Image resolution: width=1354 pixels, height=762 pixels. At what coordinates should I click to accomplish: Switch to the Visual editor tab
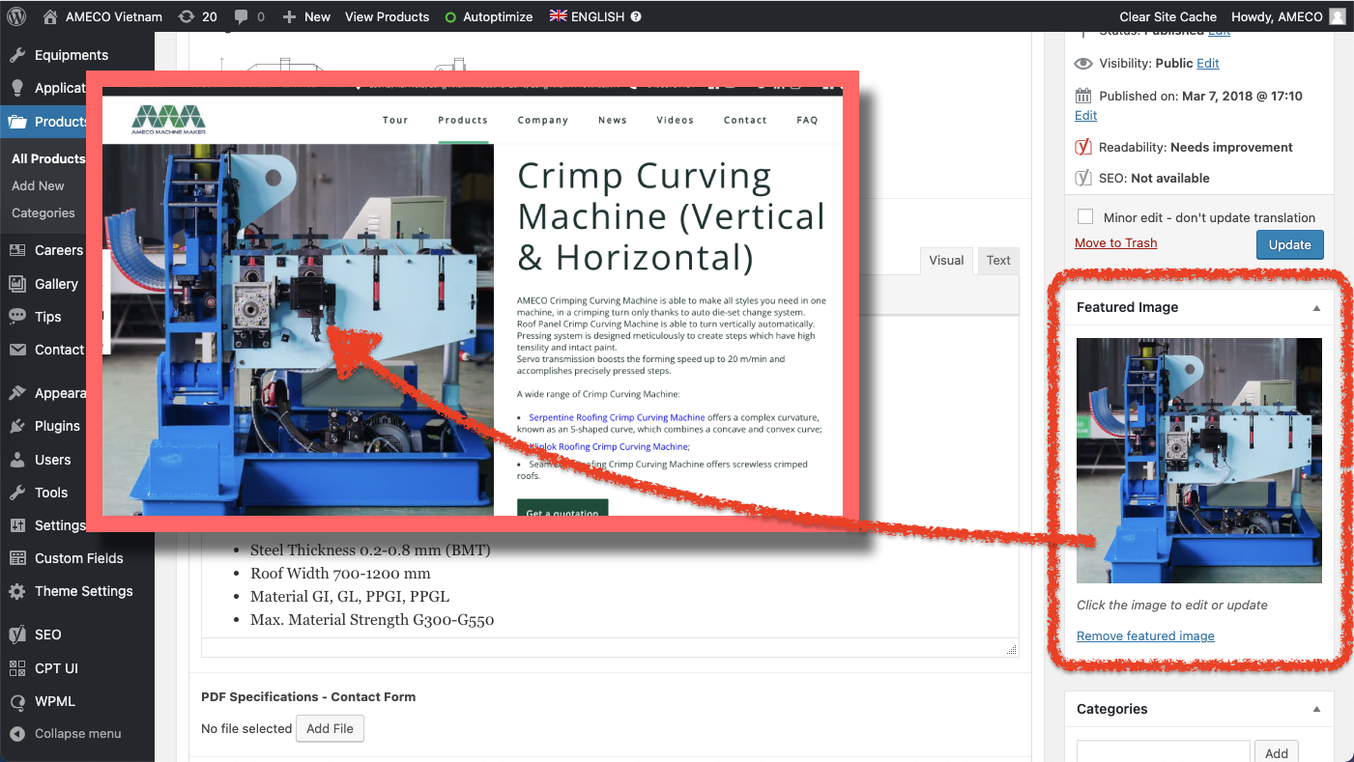[x=946, y=261]
